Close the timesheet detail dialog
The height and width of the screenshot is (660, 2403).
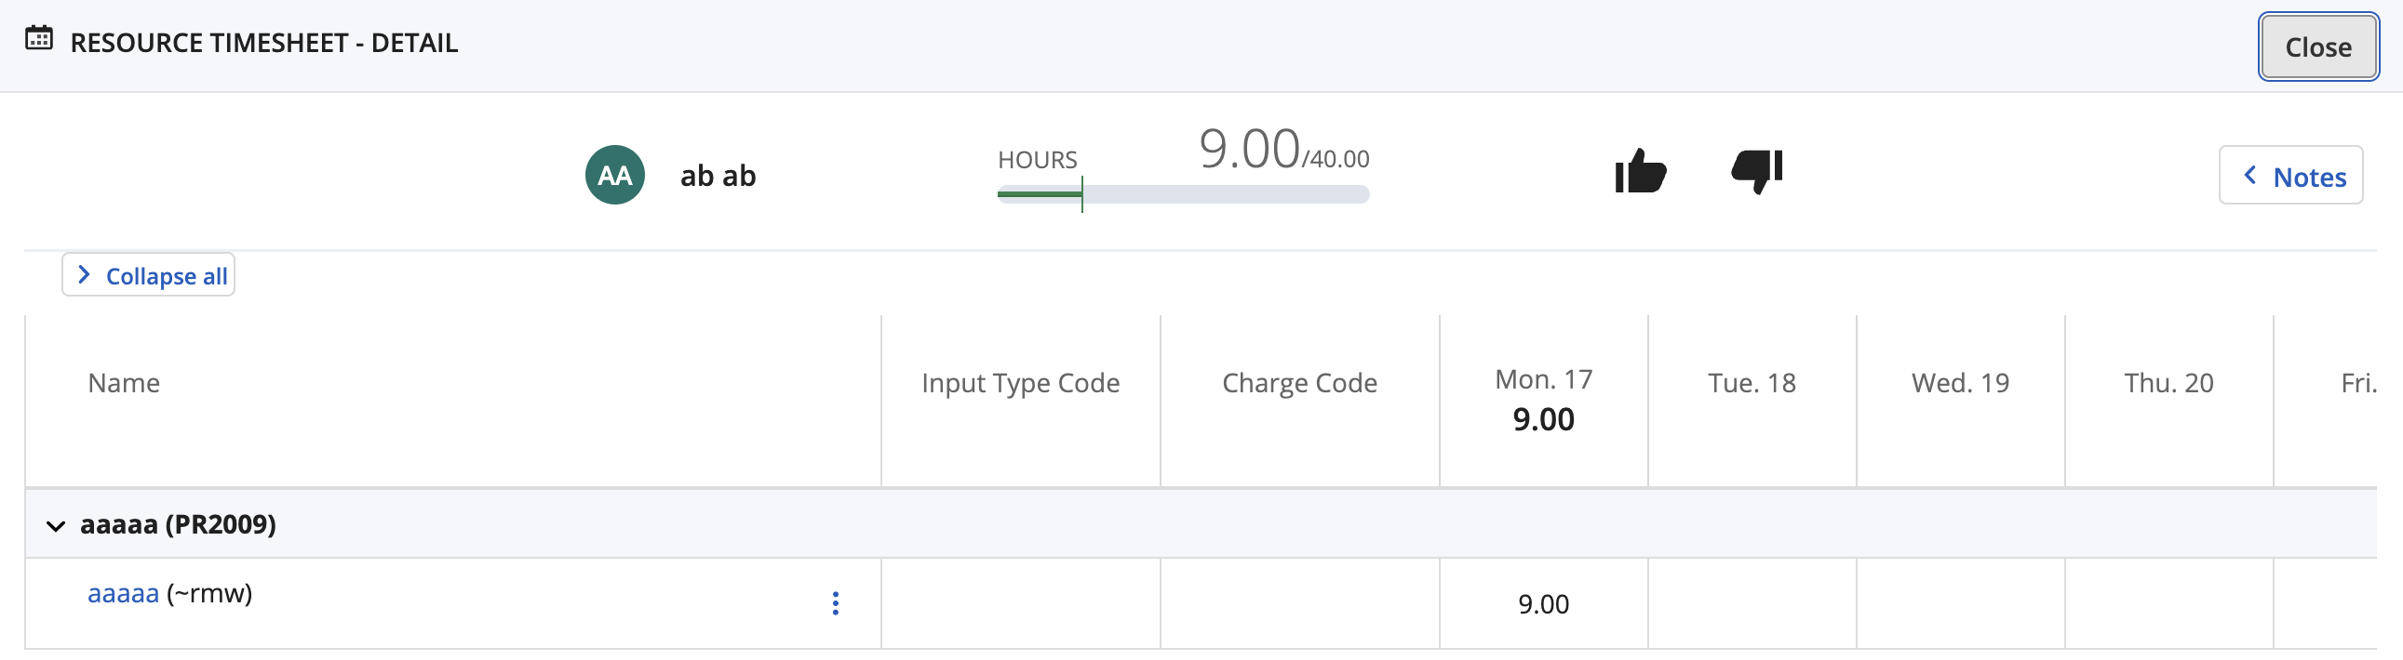tap(2317, 46)
